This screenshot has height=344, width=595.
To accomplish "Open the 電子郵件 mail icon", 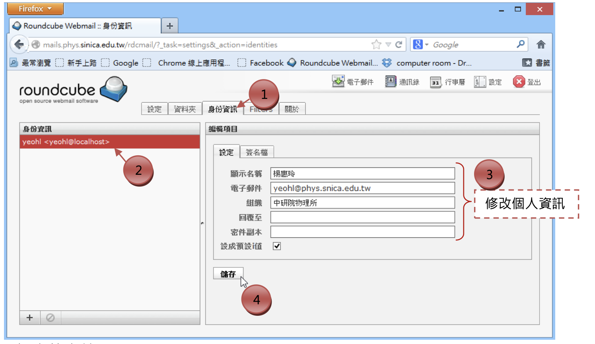I will 338,81.
